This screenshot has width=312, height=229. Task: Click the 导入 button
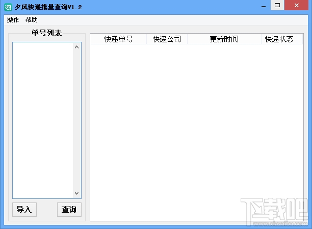[24, 210]
